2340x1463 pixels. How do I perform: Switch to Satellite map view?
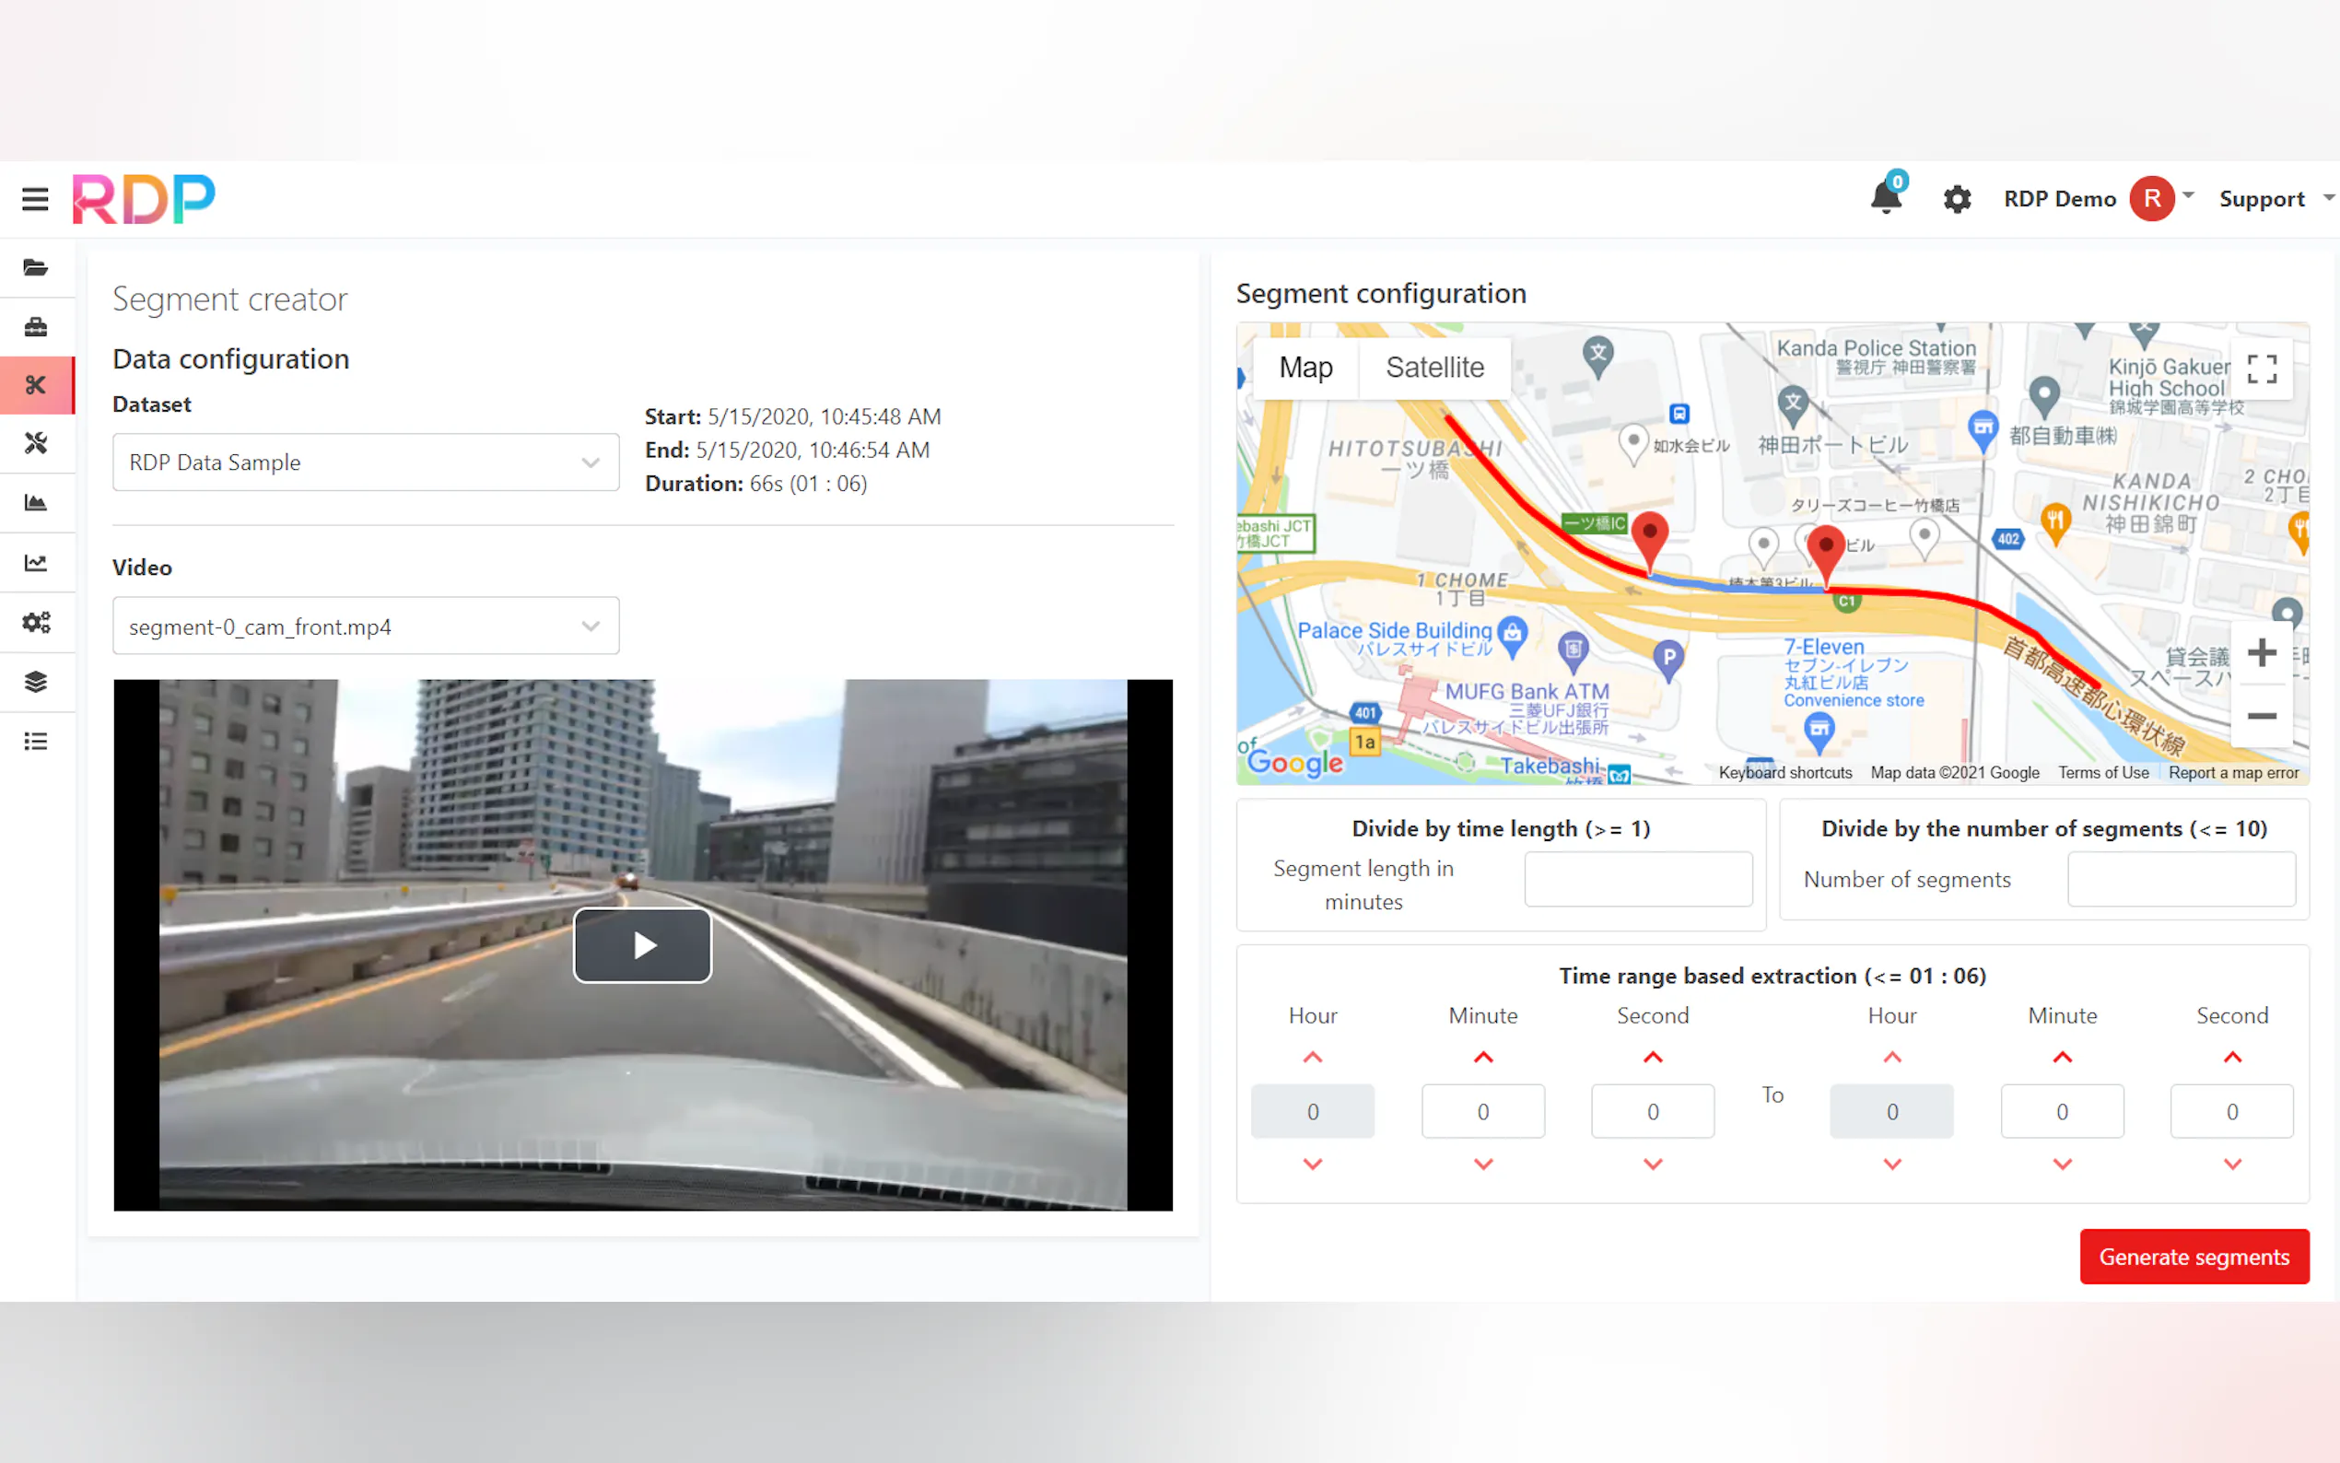coord(1433,368)
